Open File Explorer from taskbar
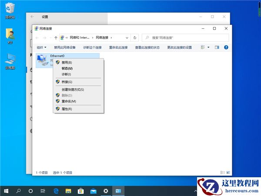Screen dimensions: 261x196 click(68, 191)
